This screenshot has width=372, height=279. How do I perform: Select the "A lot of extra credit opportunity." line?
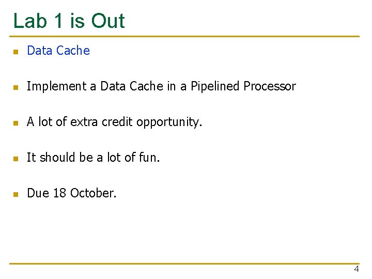tap(114, 122)
